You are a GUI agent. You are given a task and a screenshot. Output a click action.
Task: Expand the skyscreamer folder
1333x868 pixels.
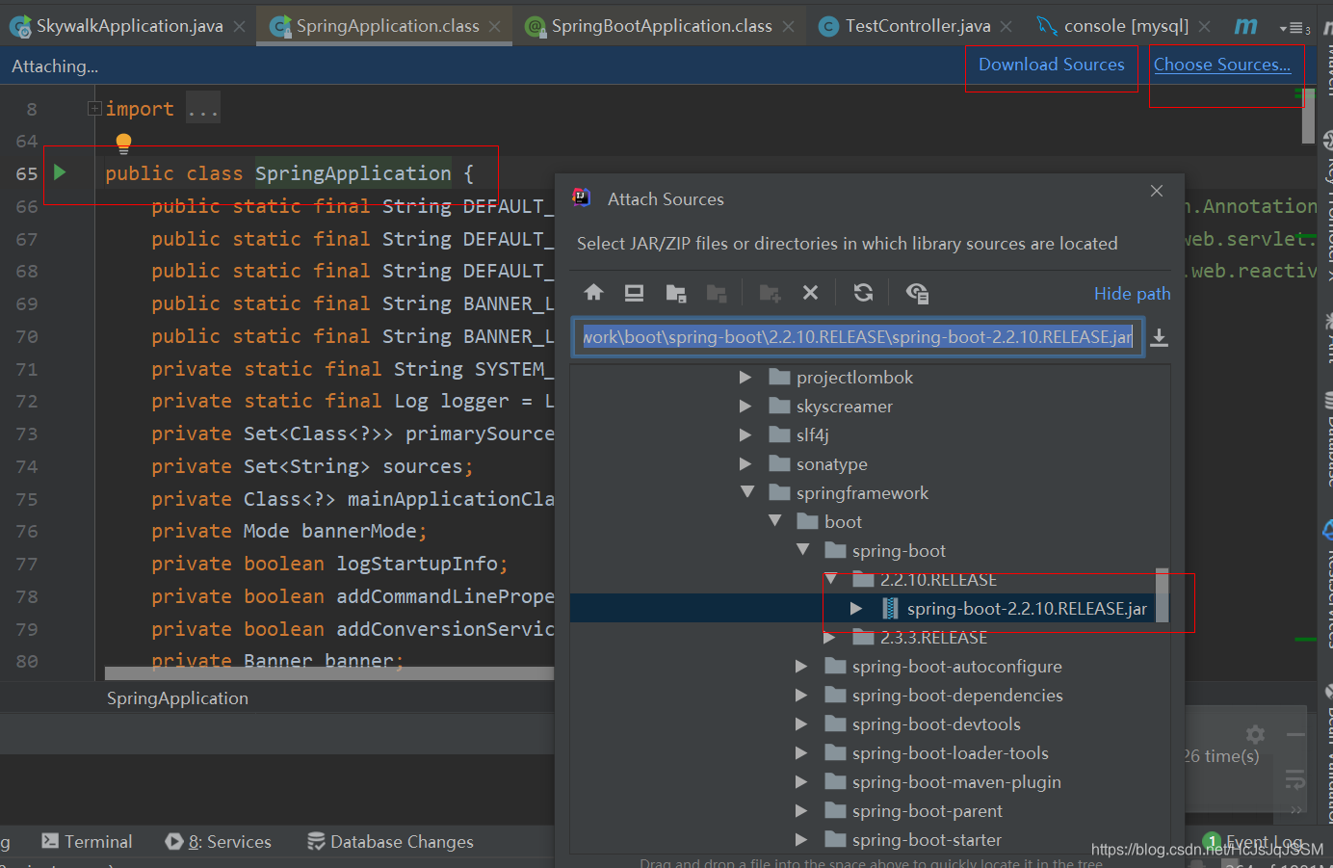tap(745, 407)
